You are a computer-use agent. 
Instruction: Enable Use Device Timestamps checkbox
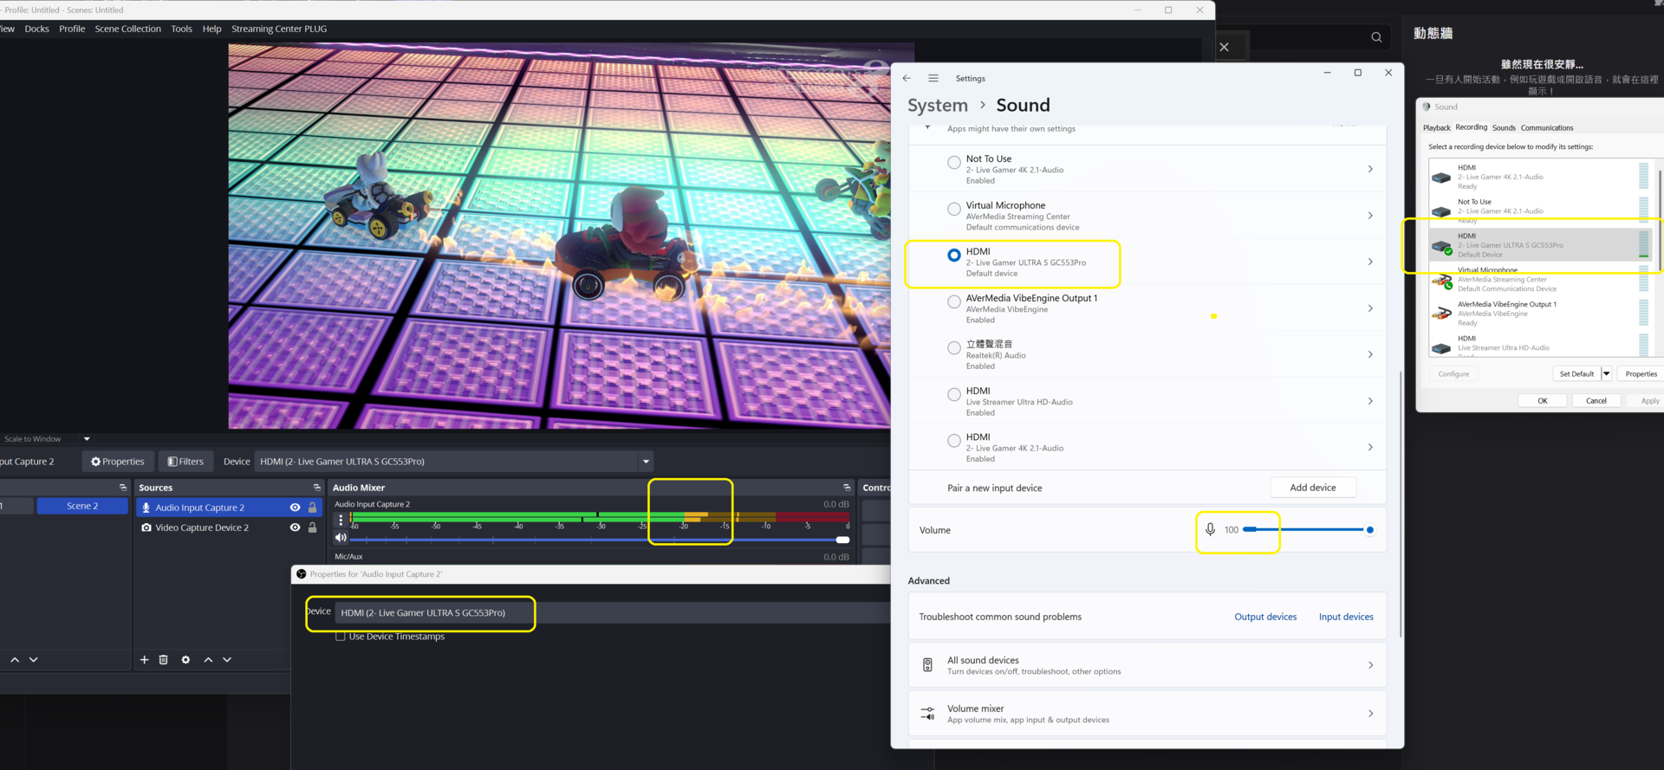point(341,637)
